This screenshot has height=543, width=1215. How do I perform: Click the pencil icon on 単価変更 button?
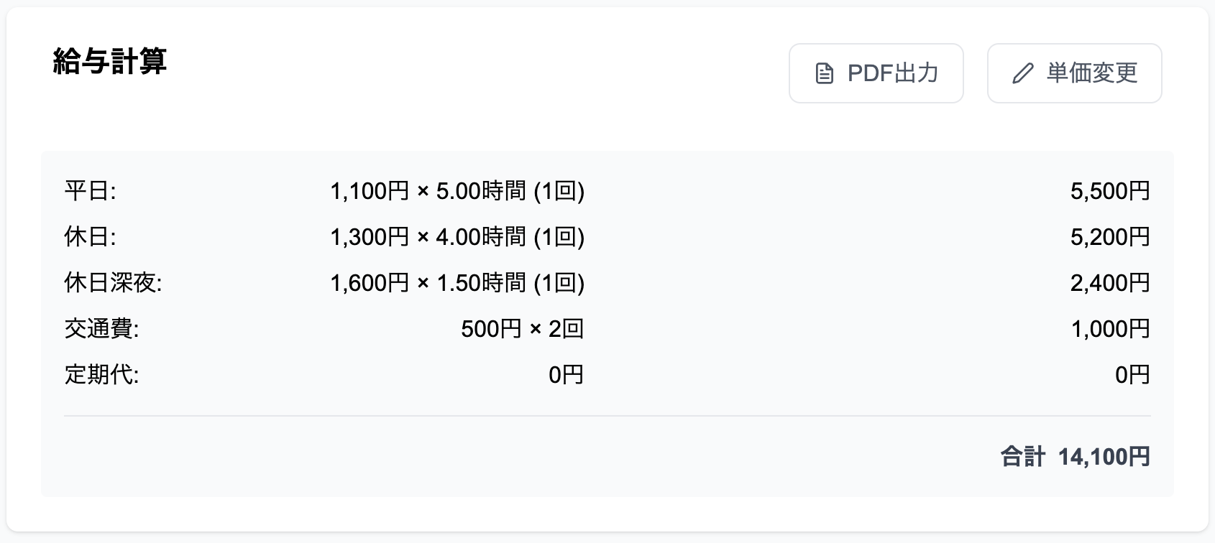pyautogui.click(x=1023, y=73)
